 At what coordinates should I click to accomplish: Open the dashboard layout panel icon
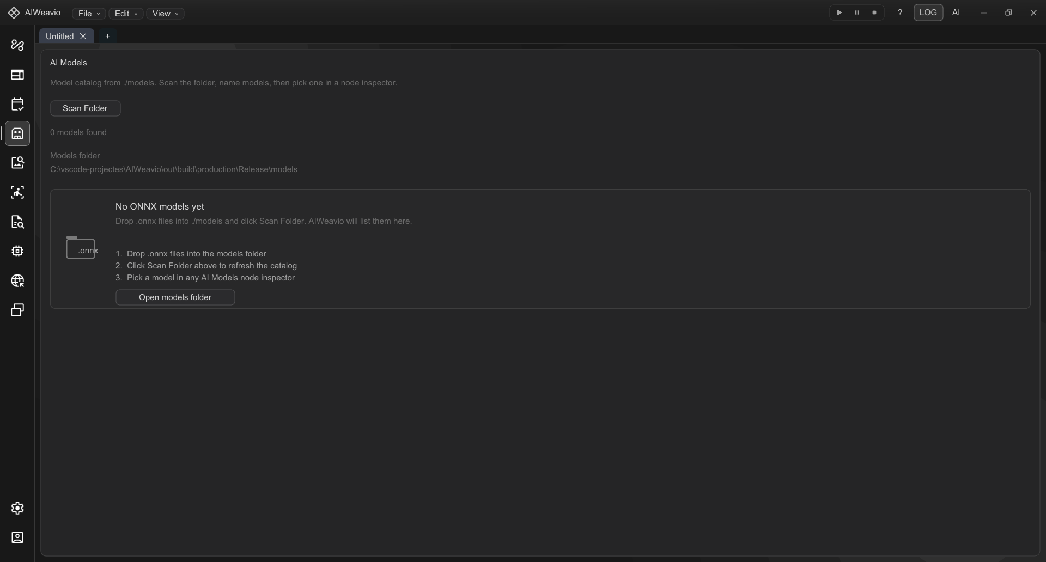click(x=17, y=75)
